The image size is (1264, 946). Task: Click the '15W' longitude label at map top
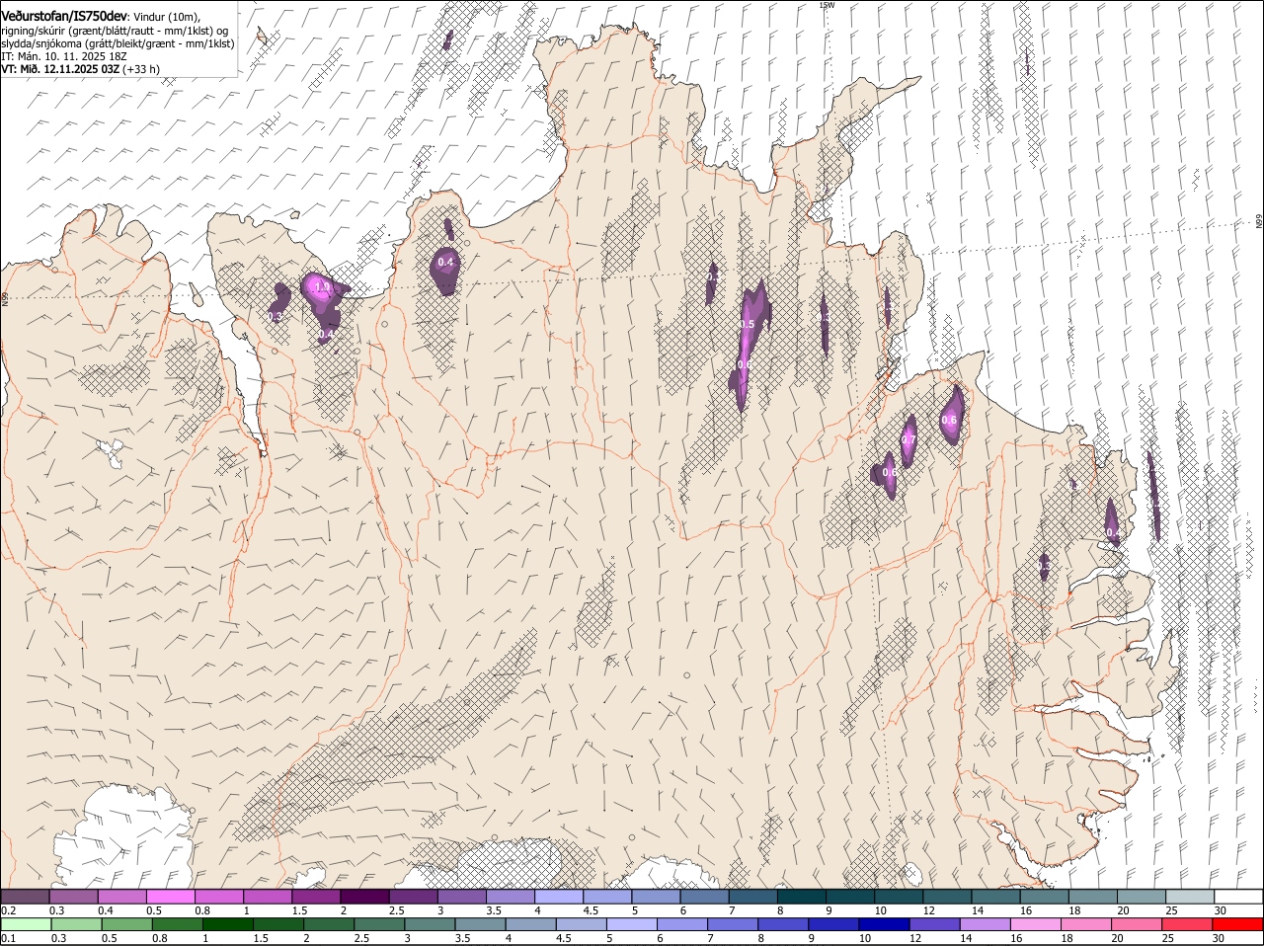point(827,5)
